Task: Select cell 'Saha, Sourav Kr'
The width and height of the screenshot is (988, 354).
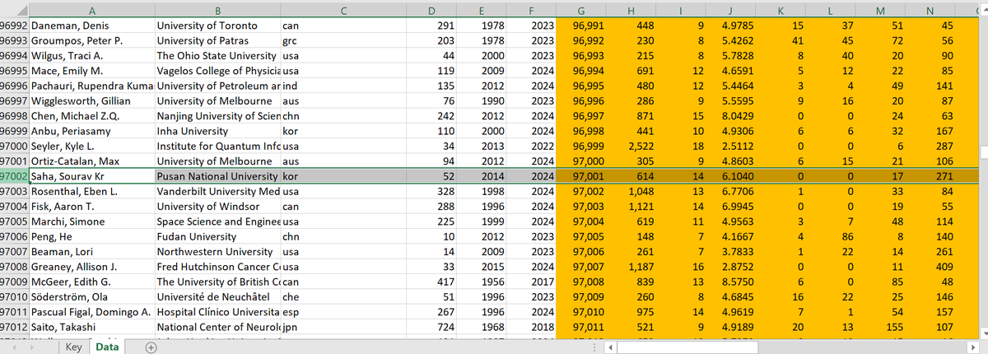Action: click(91, 176)
